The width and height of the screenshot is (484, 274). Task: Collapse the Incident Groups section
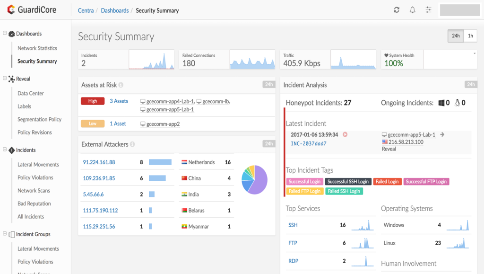tap(5, 233)
